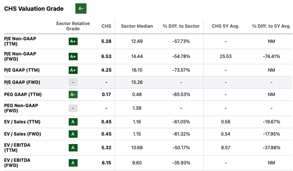Click the A grade badge for EV / EBITDA (TTM)
This screenshot has height=171, width=293.
[x=73, y=148]
